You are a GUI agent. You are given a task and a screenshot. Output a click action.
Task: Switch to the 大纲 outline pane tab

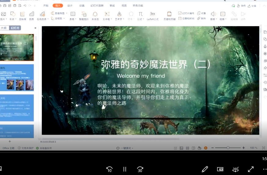pos(4,28)
